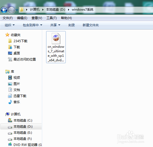Select the 收藏夹 star icon

tap(7, 35)
